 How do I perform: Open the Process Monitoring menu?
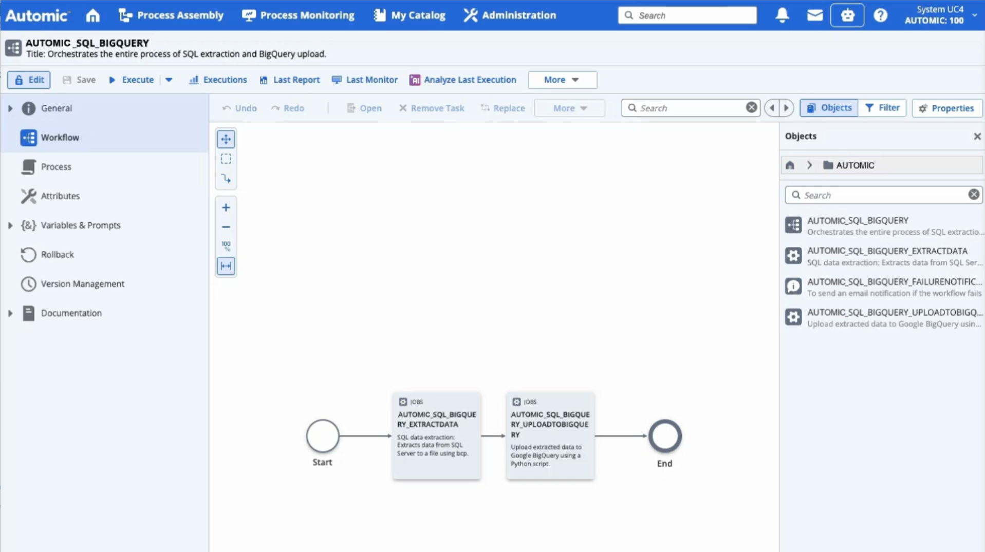pyautogui.click(x=299, y=15)
